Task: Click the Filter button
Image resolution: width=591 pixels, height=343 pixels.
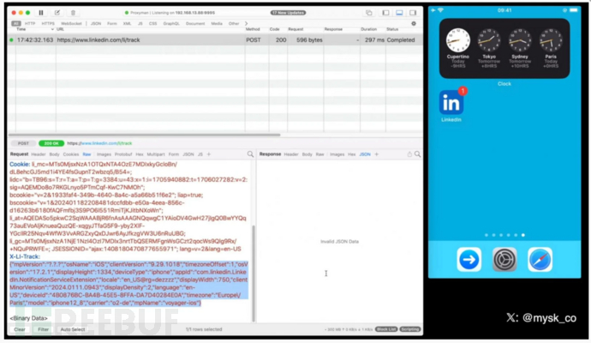Action: click(43, 329)
